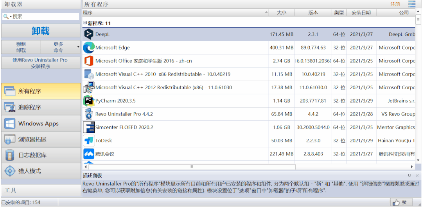Click the 171.45 MB size cell

tap(282, 34)
